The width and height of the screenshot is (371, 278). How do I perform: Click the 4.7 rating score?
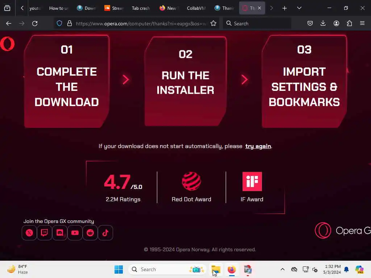tap(117, 182)
